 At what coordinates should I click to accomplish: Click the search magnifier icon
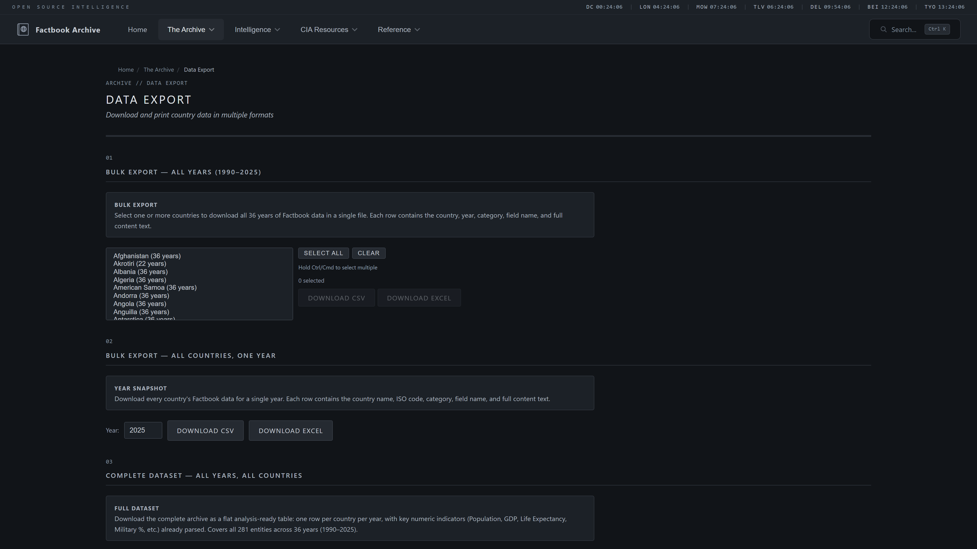point(883,29)
